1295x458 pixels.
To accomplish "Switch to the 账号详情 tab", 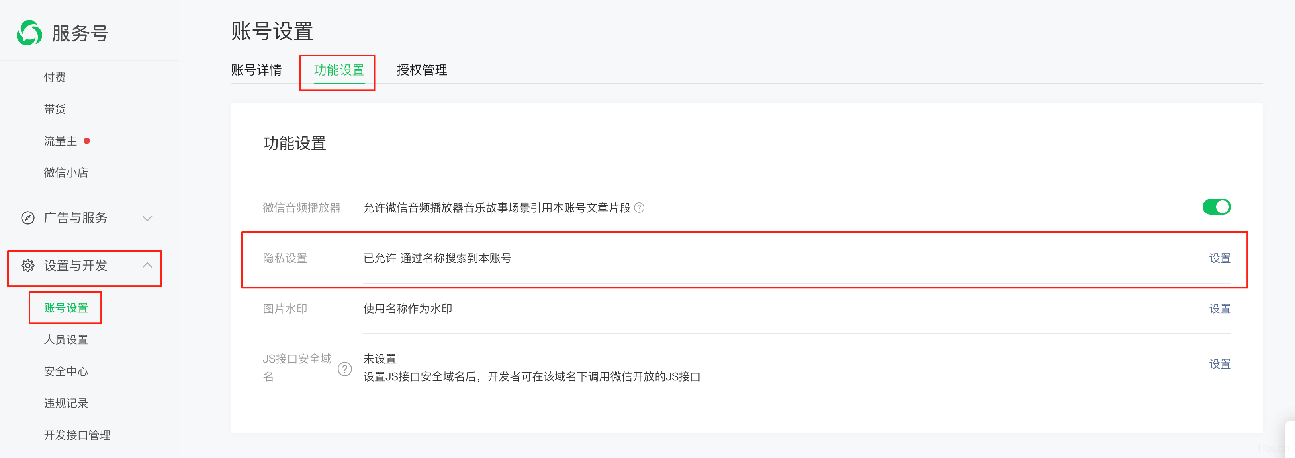I will [256, 70].
